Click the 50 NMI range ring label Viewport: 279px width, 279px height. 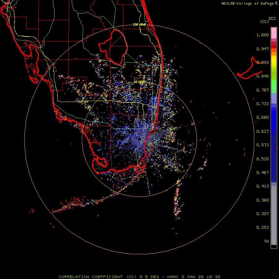[139, 82]
